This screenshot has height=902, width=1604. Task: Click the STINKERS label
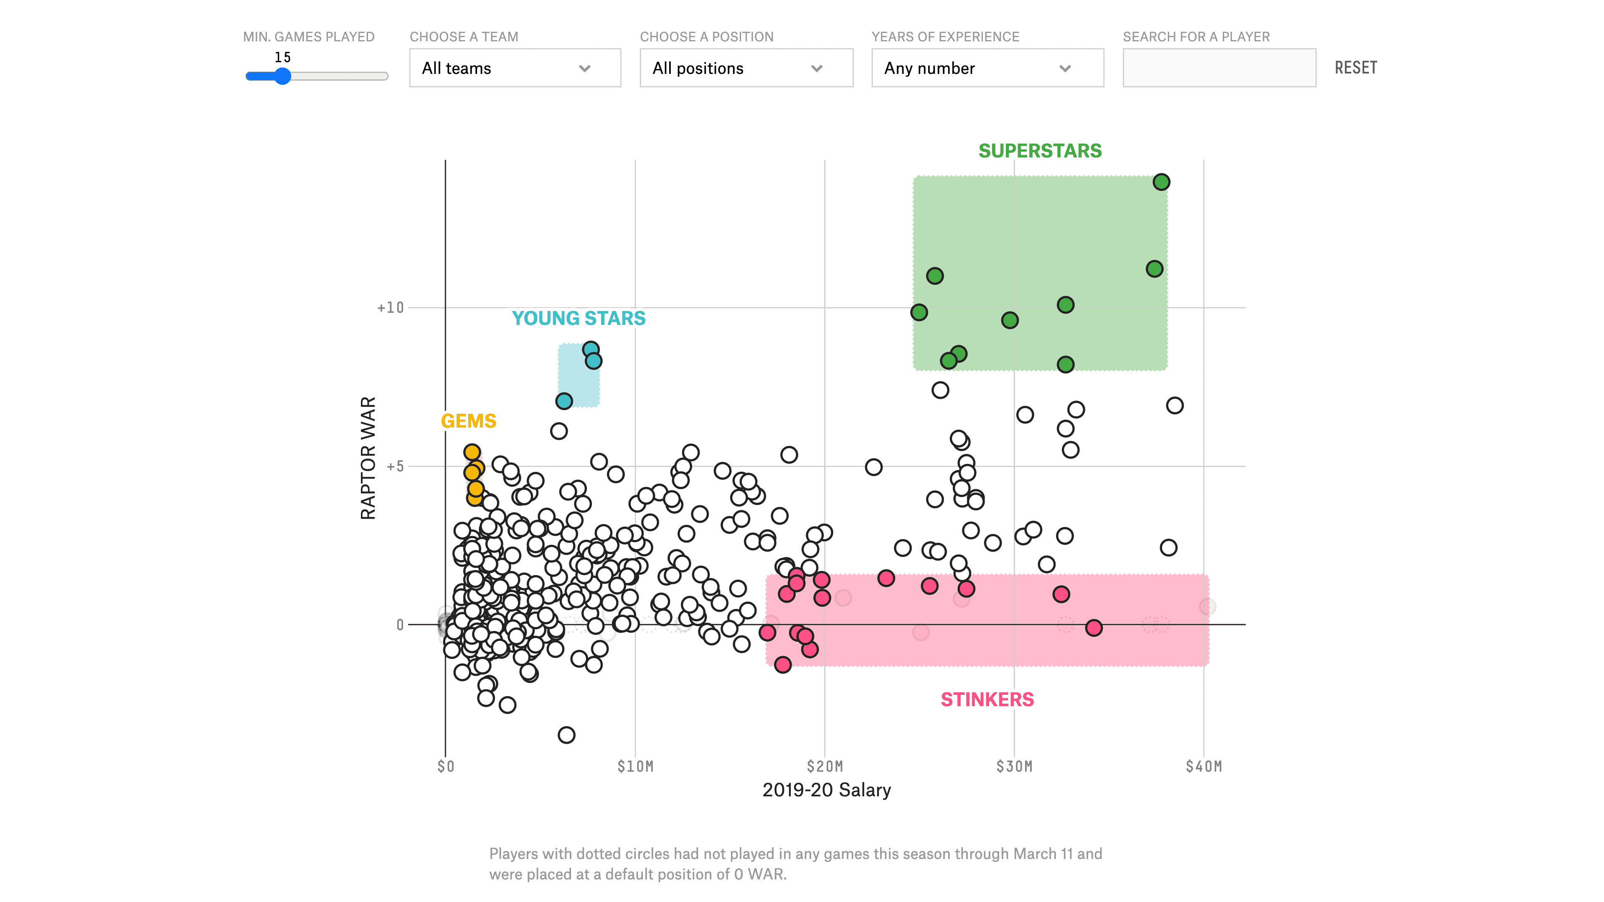tap(986, 699)
